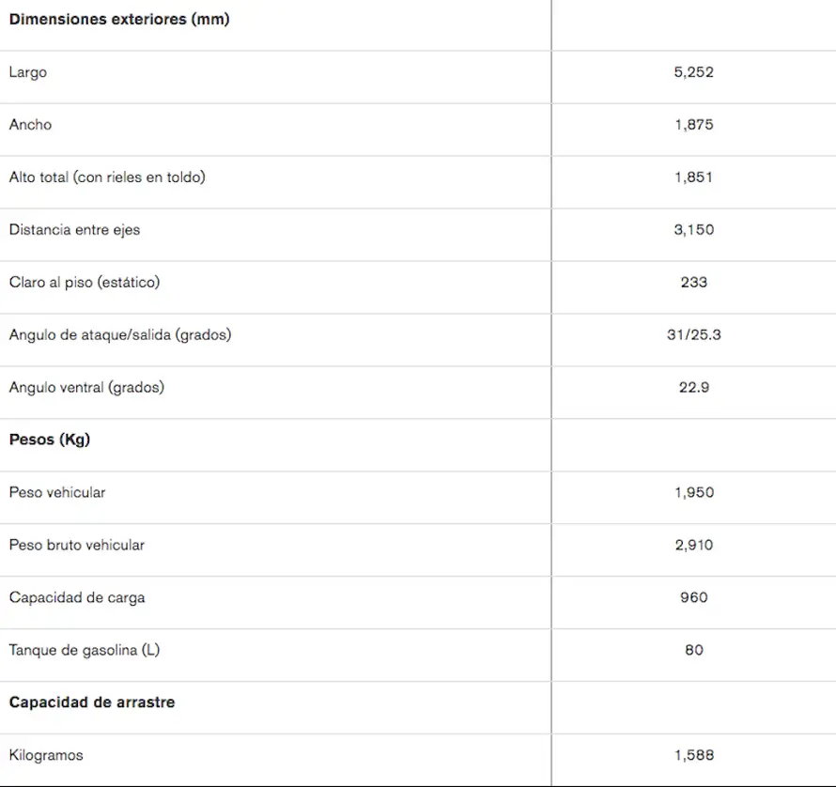The width and height of the screenshot is (836, 787).
Task: Click the 'Pesos (Kg)' section header
Action: point(50,440)
